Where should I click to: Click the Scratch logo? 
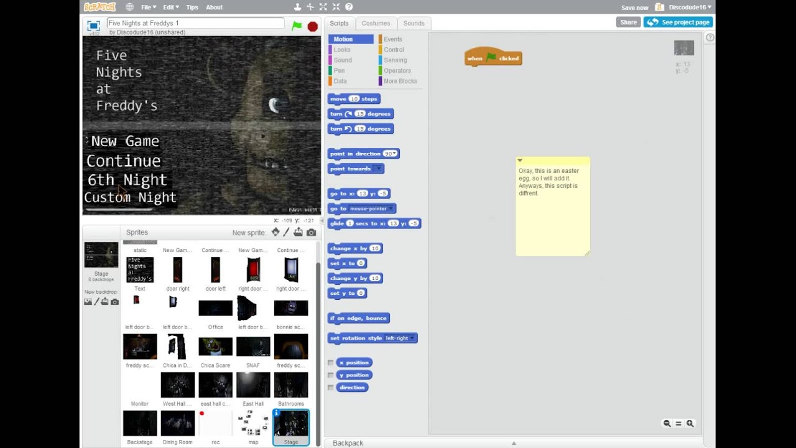click(x=99, y=7)
